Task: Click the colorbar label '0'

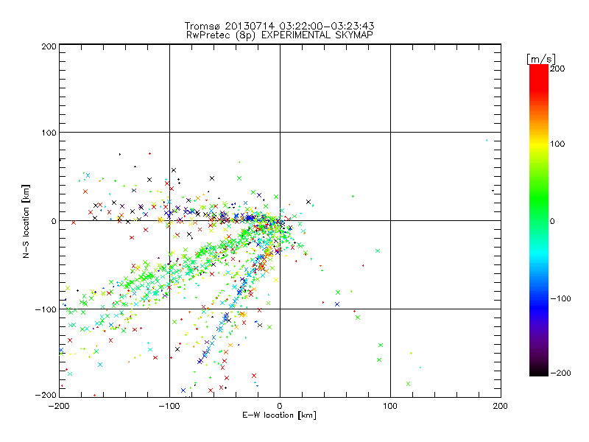Action: [552, 222]
